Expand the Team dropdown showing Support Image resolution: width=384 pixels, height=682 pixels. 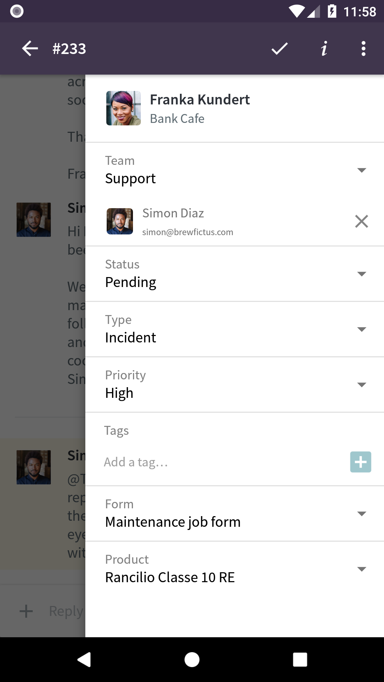235,170
